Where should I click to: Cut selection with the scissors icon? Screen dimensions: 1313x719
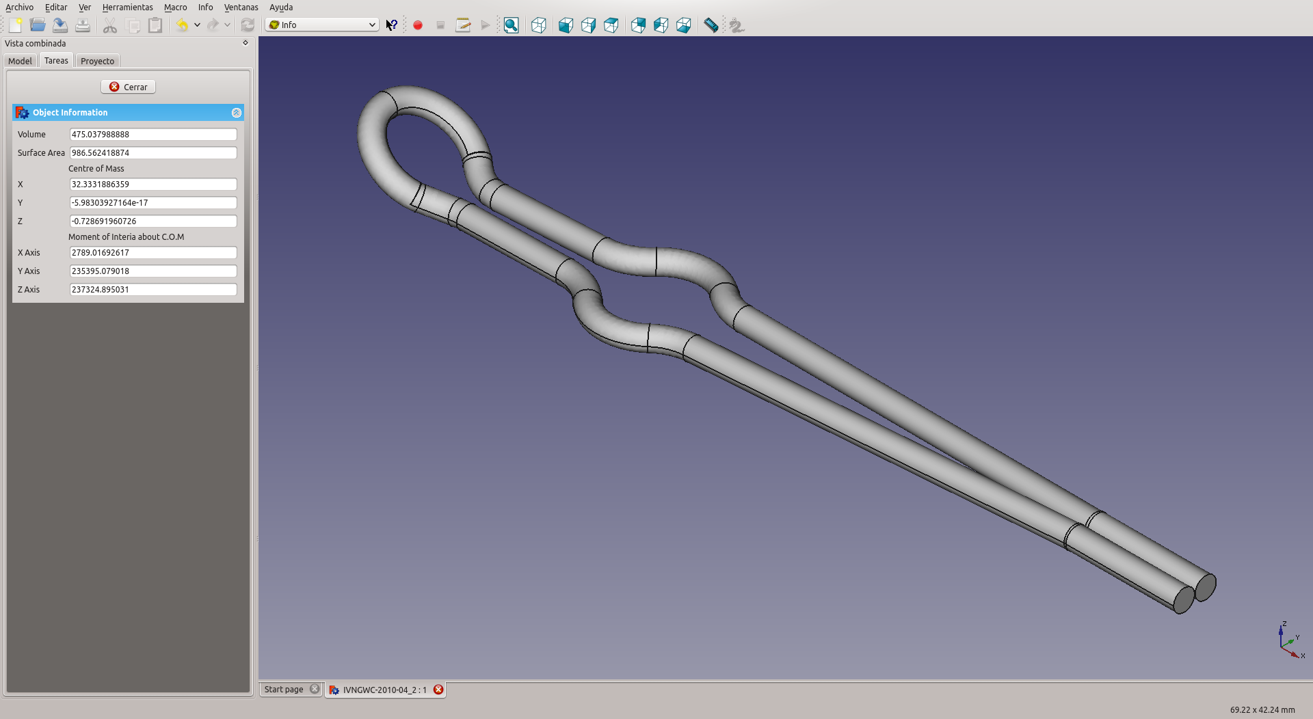pyautogui.click(x=110, y=25)
